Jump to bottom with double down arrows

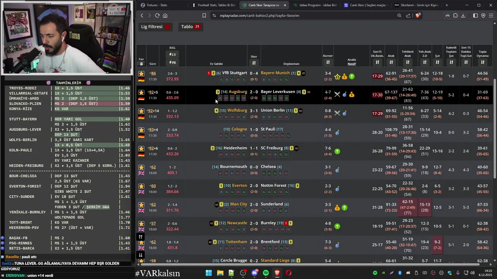[141, 255]
